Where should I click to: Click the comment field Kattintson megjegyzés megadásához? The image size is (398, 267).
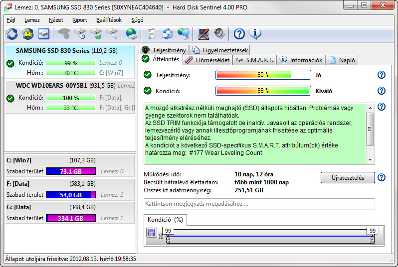pyautogui.click(x=259, y=204)
